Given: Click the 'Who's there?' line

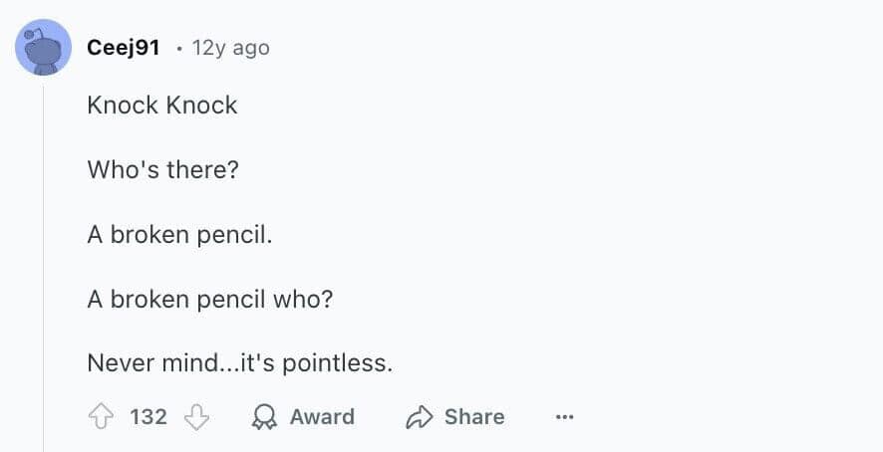Looking at the screenshot, I should pos(162,170).
